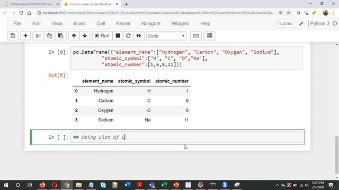Go back in the browser
Viewport: 339px width, 190px height.
coord(5,13)
